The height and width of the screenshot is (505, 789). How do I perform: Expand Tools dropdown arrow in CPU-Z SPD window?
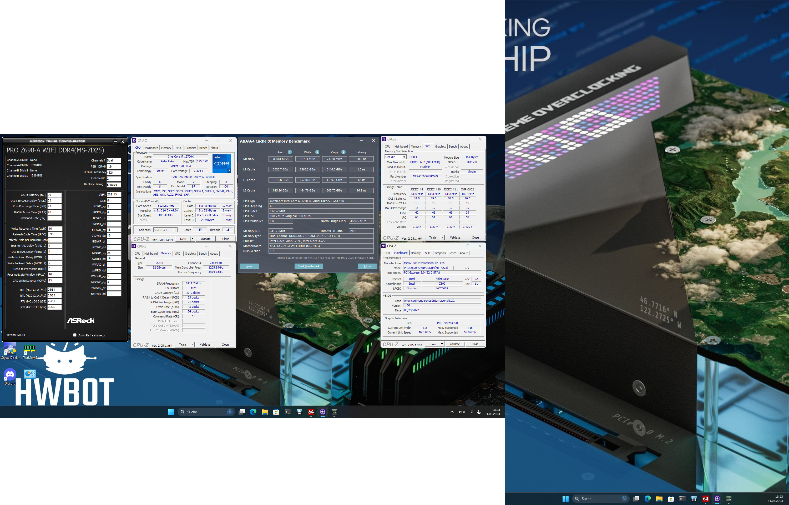point(442,238)
